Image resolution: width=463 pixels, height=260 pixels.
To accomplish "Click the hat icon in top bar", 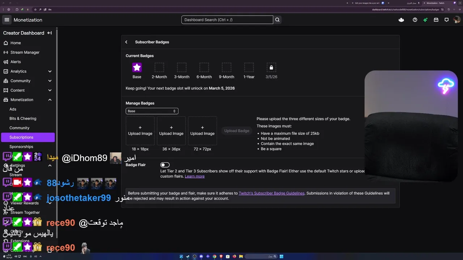I will coord(401,20).
